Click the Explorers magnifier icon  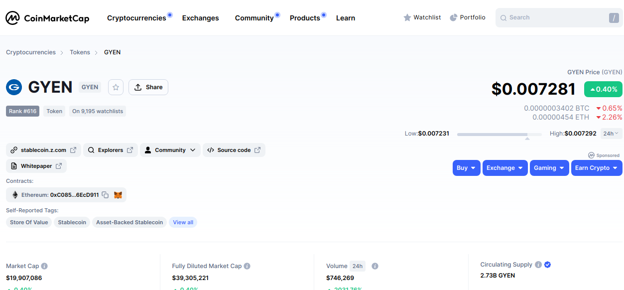click(92, 150)
